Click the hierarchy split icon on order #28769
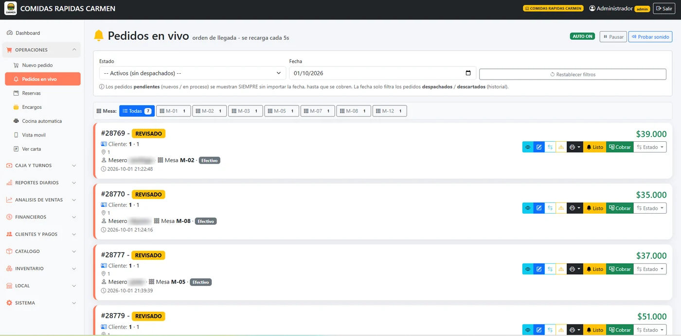Viewport: 681px width, 336px height. [x=561, y=147]
